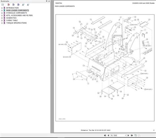The height and width of the screenshot is (138, 156).
Task: Click the red-flag bookmark toolbar icon
Action: 9,5
